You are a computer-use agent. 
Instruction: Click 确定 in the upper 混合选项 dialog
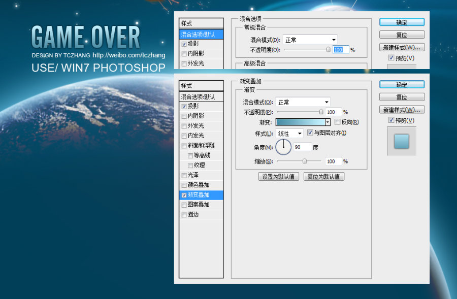click(402, 22)
